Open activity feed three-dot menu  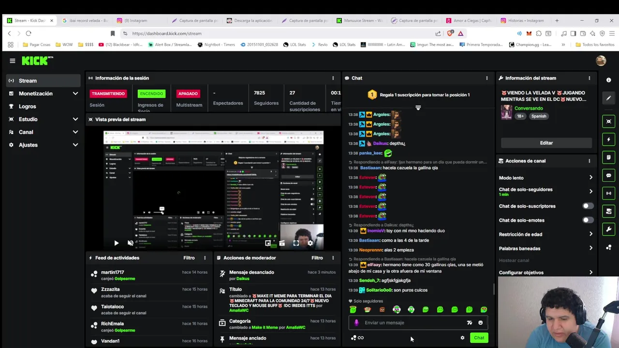pyautogui.click(x=205, y=258)
